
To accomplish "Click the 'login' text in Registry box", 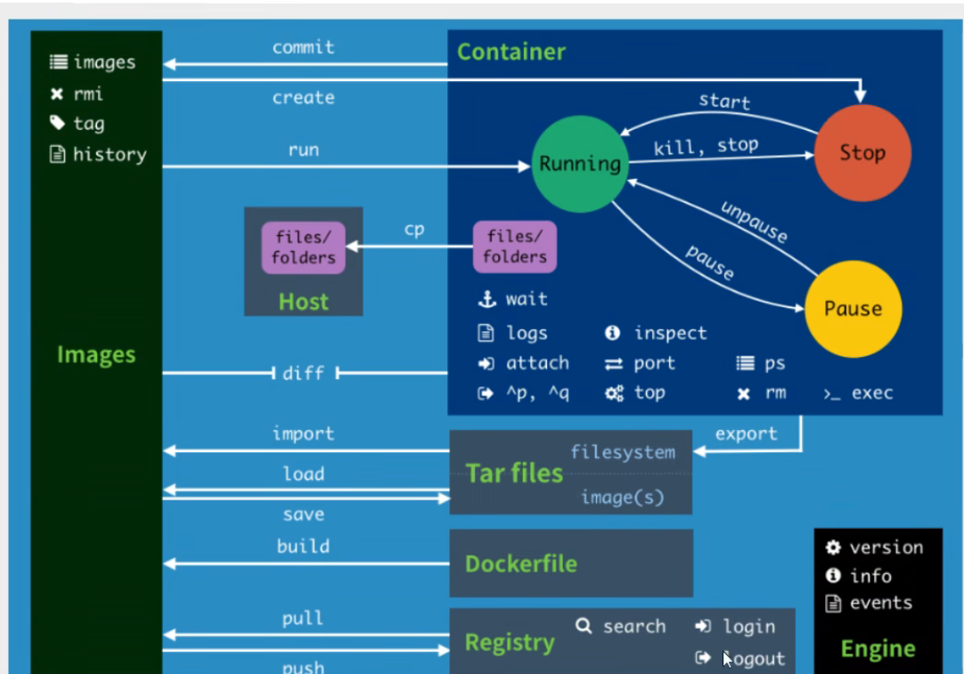I will pos(748,627).
